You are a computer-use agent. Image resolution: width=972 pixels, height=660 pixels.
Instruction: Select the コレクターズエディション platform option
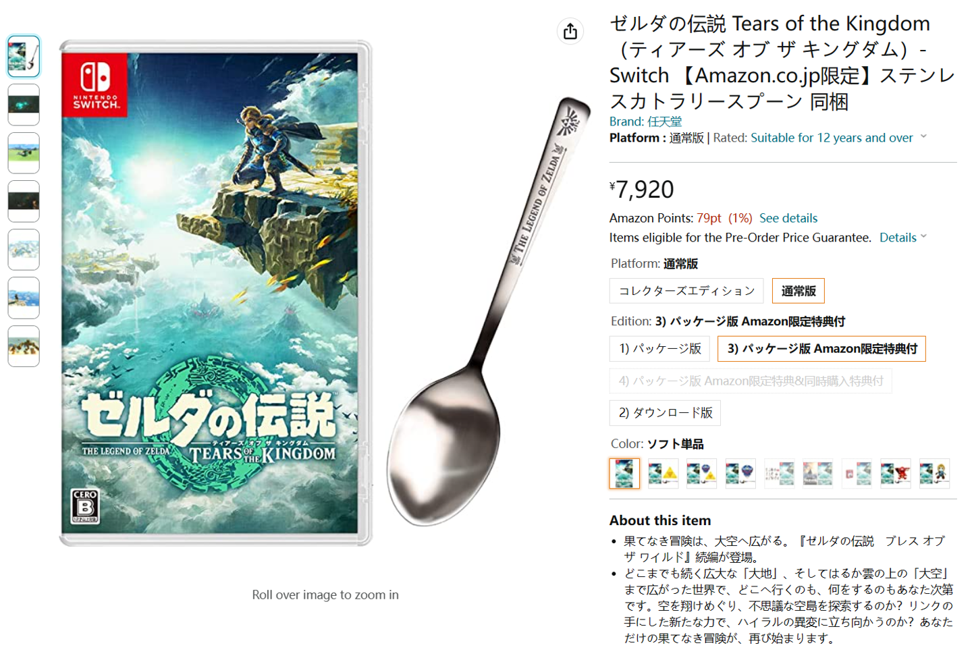686,291
